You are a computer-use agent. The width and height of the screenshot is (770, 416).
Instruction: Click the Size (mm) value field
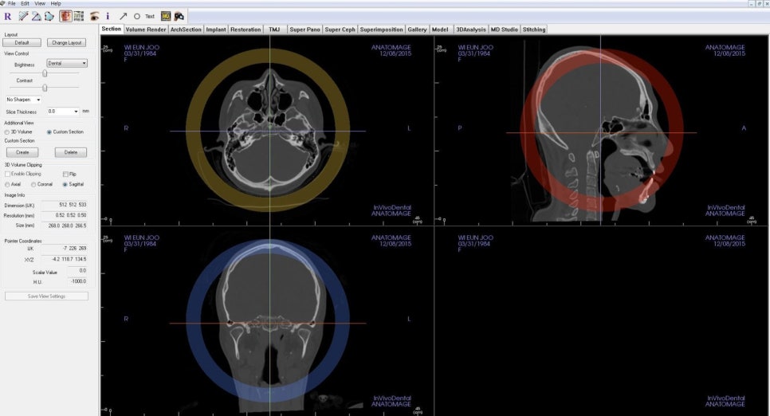coord(65,226)
